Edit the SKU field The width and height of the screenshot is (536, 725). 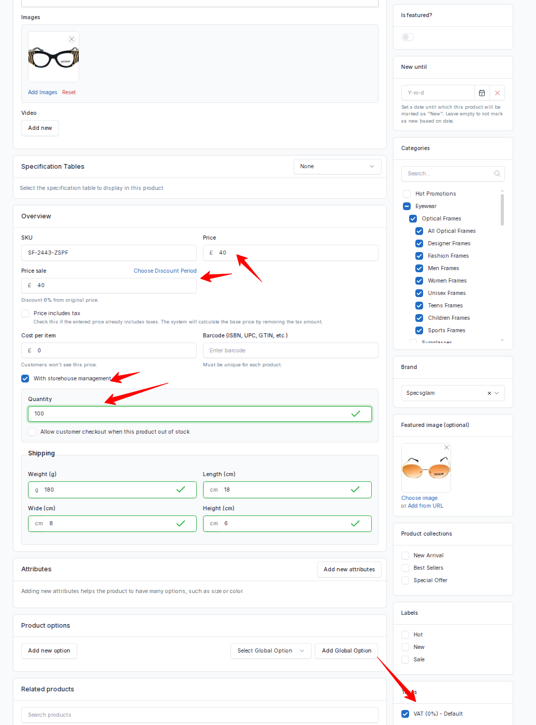point(109,253)
